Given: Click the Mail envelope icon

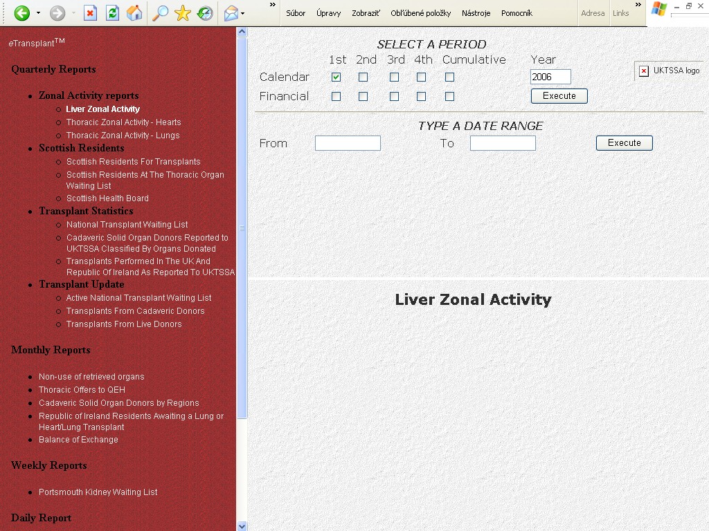Looking at the screenshot, I should tap(231, 13).
